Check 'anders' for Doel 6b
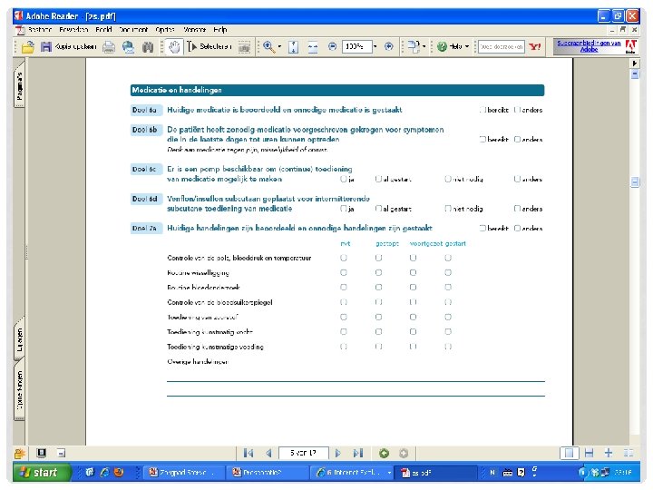Viewport: 653px width, 490px height. coord(517,139)
